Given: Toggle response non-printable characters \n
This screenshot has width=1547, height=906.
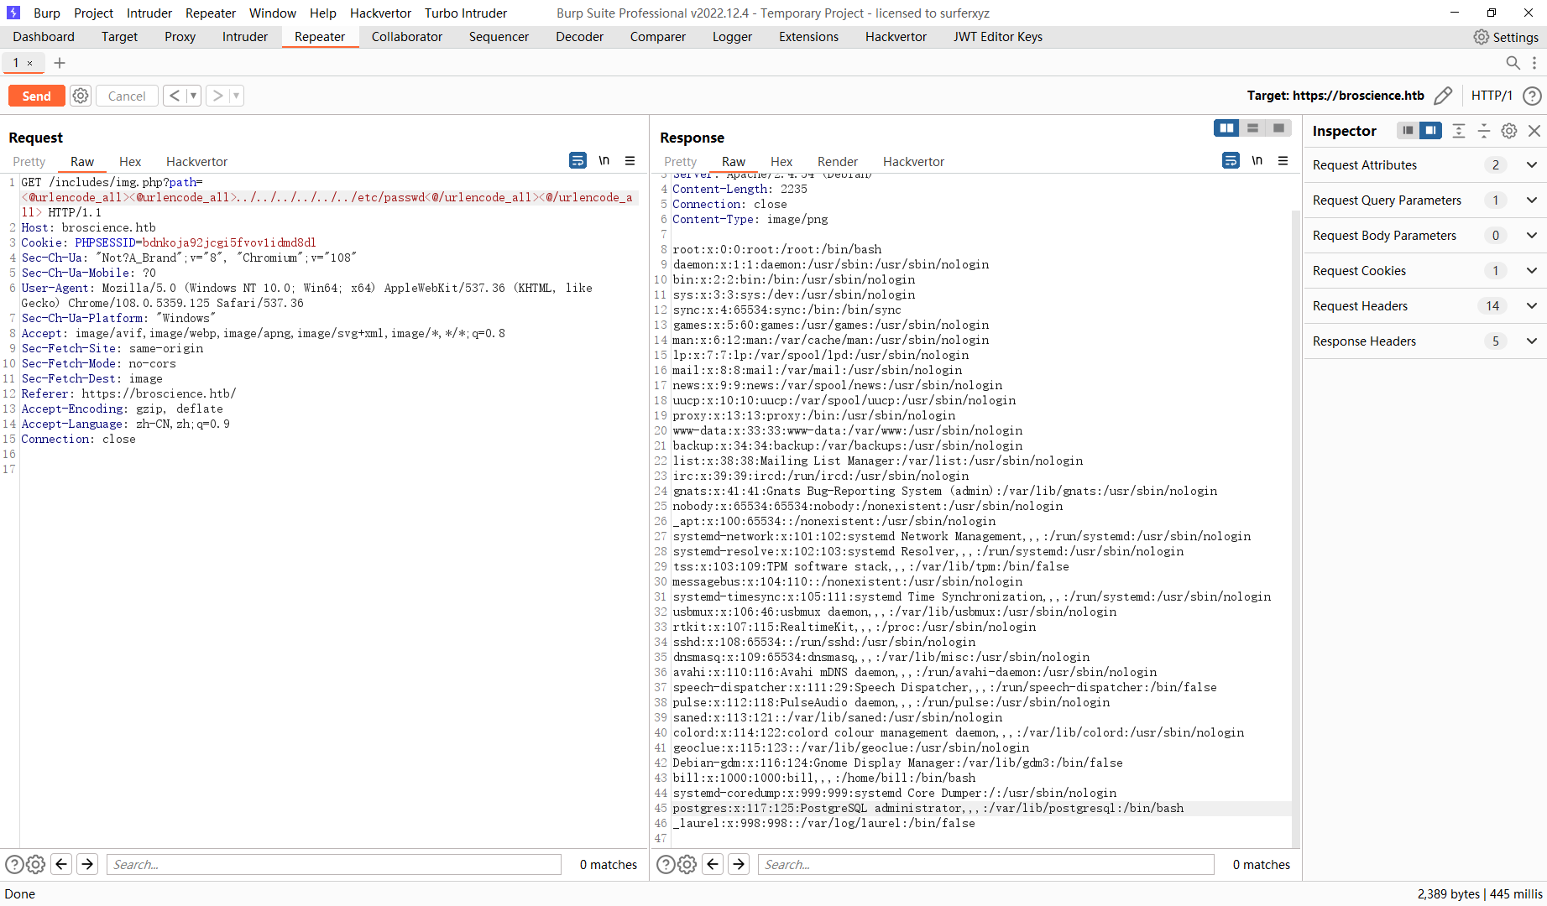Looking at the screenshot, I should 1257,160.
